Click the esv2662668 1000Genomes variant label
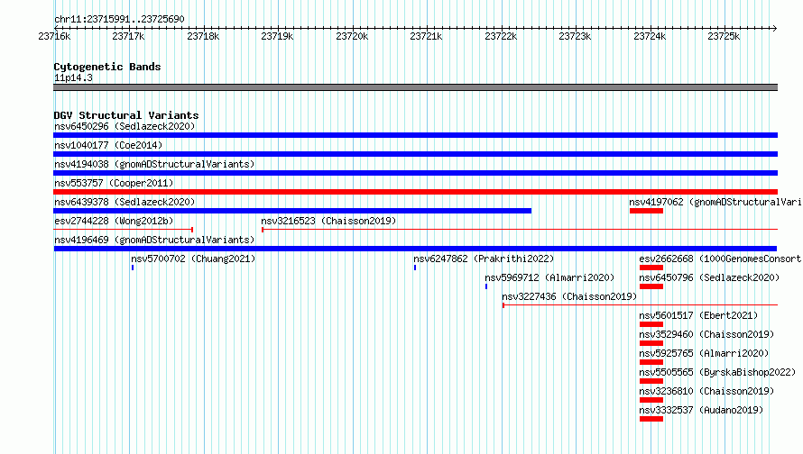Viewport: 803px width, 454px height. tap(720, 259)
